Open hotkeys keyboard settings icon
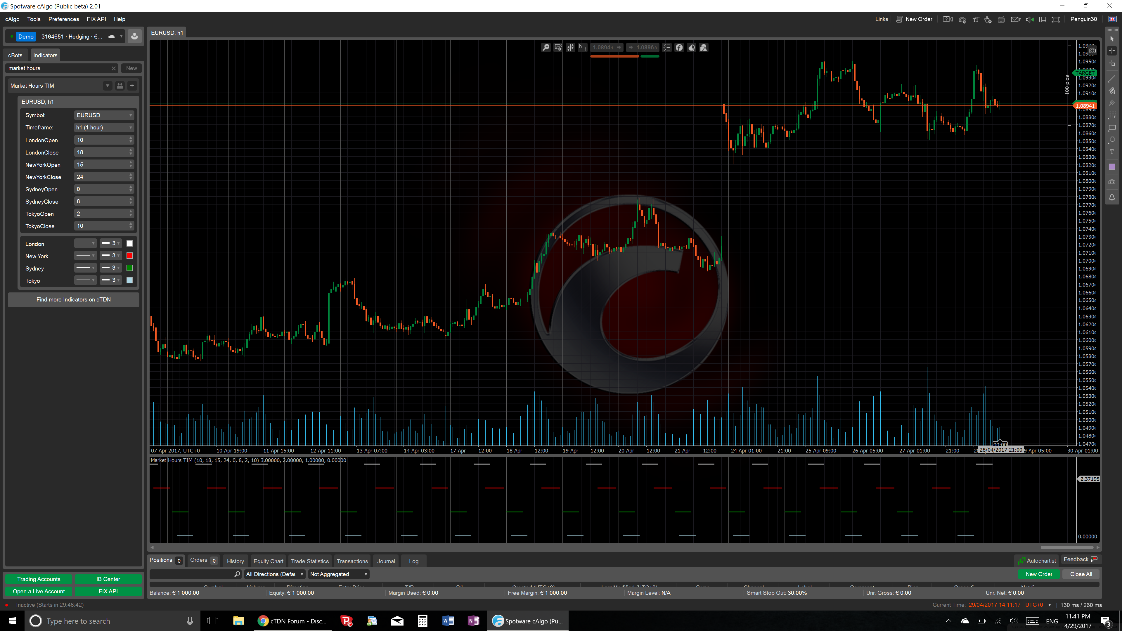 coord(1001,19)
